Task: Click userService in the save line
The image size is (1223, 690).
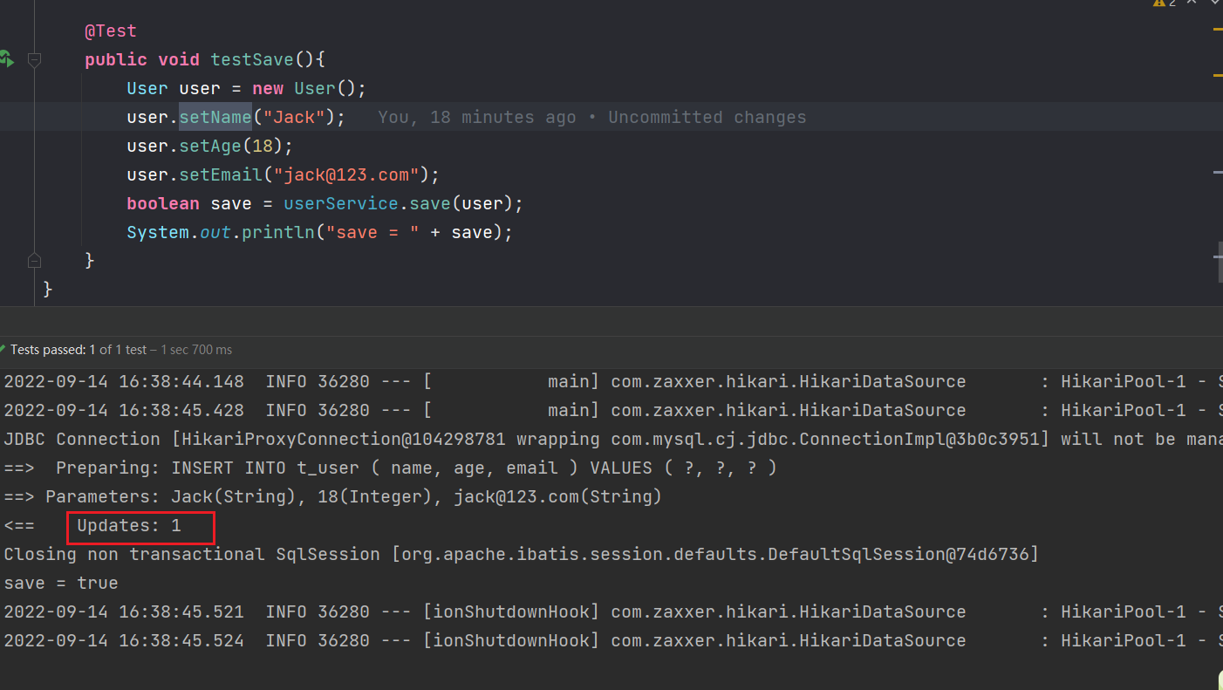Action: click(341, 203)
